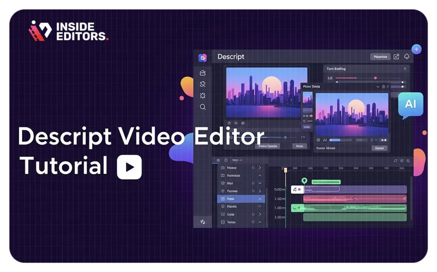Click the code brackets icon beside the blue slider
Screen dimensions: 437x272
pyautogui.click(x=303, y=137)
